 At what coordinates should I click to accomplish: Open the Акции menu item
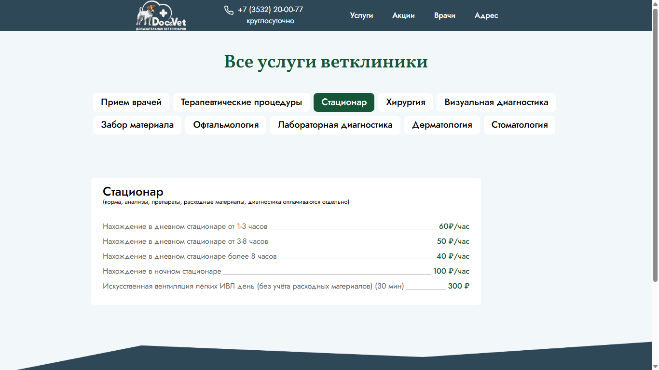[403, 15]
